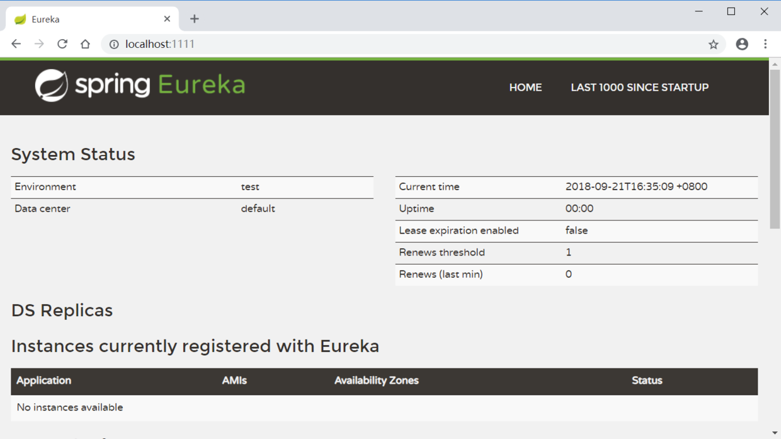Image resolution: width=781 pixels, height=439 pixels.
Task: Click the Spring leaf logo
Action: click(51, 86)
